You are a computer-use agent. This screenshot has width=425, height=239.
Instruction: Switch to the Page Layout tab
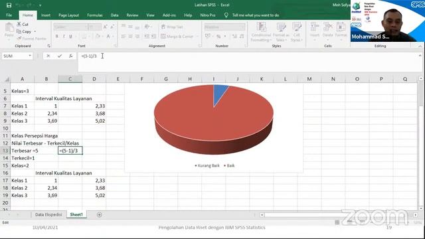(68, 15)
